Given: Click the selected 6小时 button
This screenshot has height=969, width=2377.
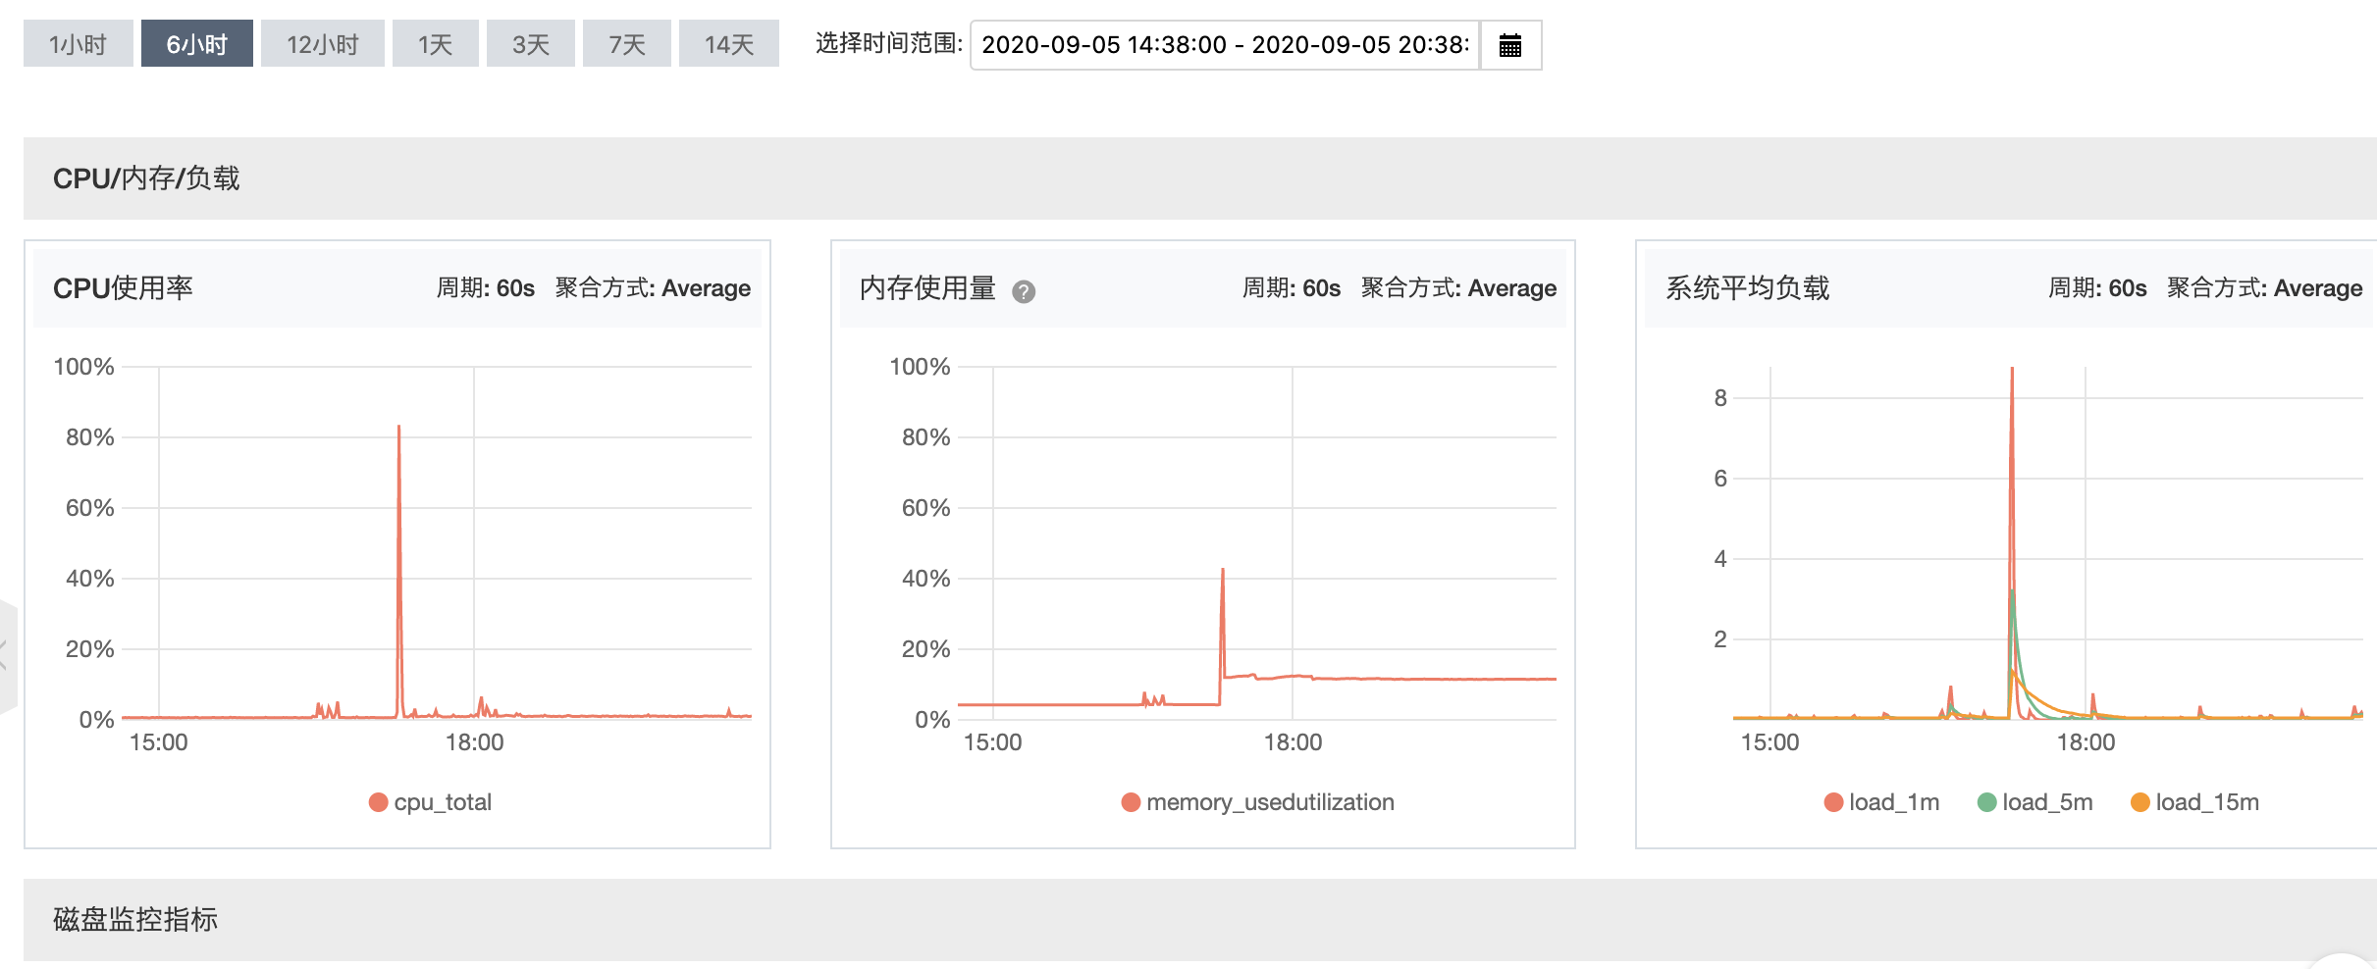Looking at the screenshot, I should pyautogui.click(x=196, y=44).
